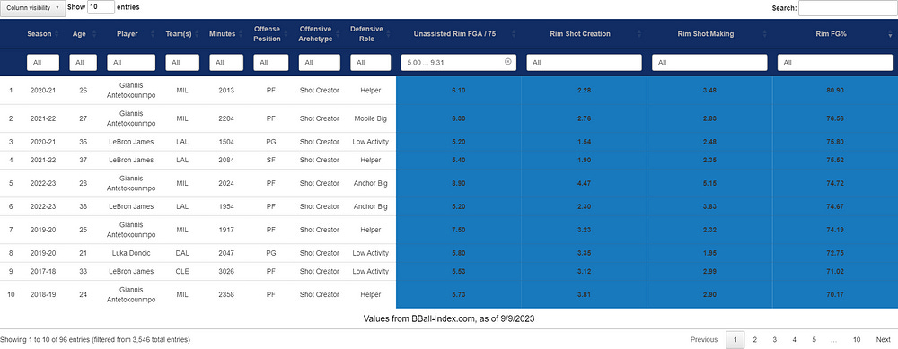898x349 pixels.
Task: Click the SF offense position cell
Action: tap(271, 161)
